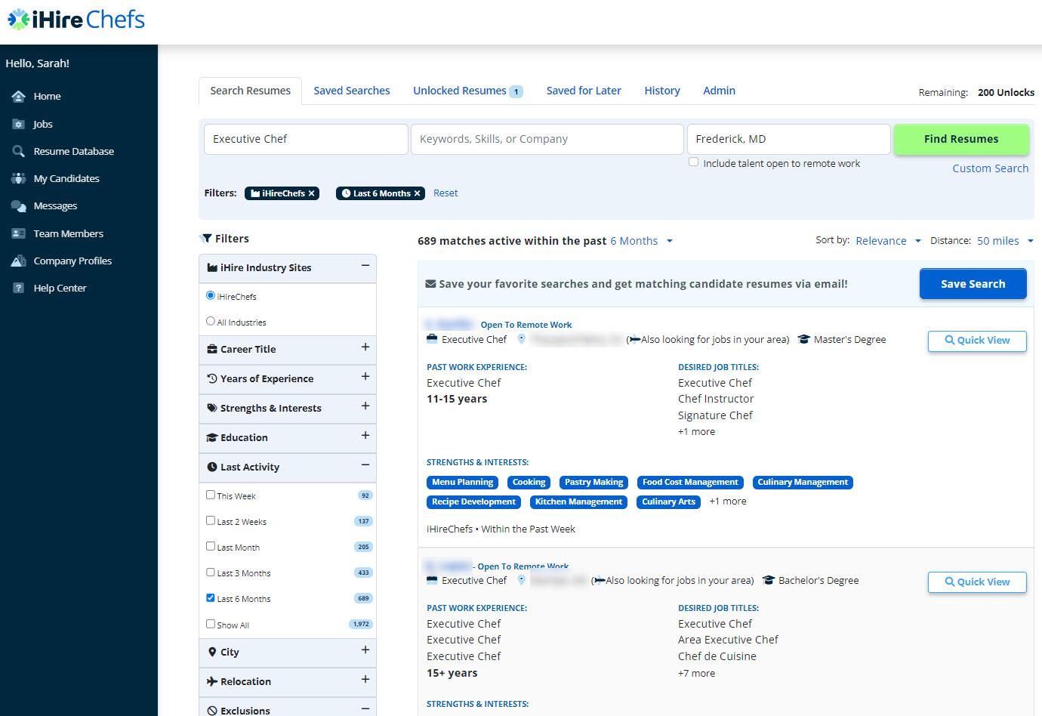Expand the Strengths & Interests filter
Screen dimensions: 1042x716
[365, 406]
